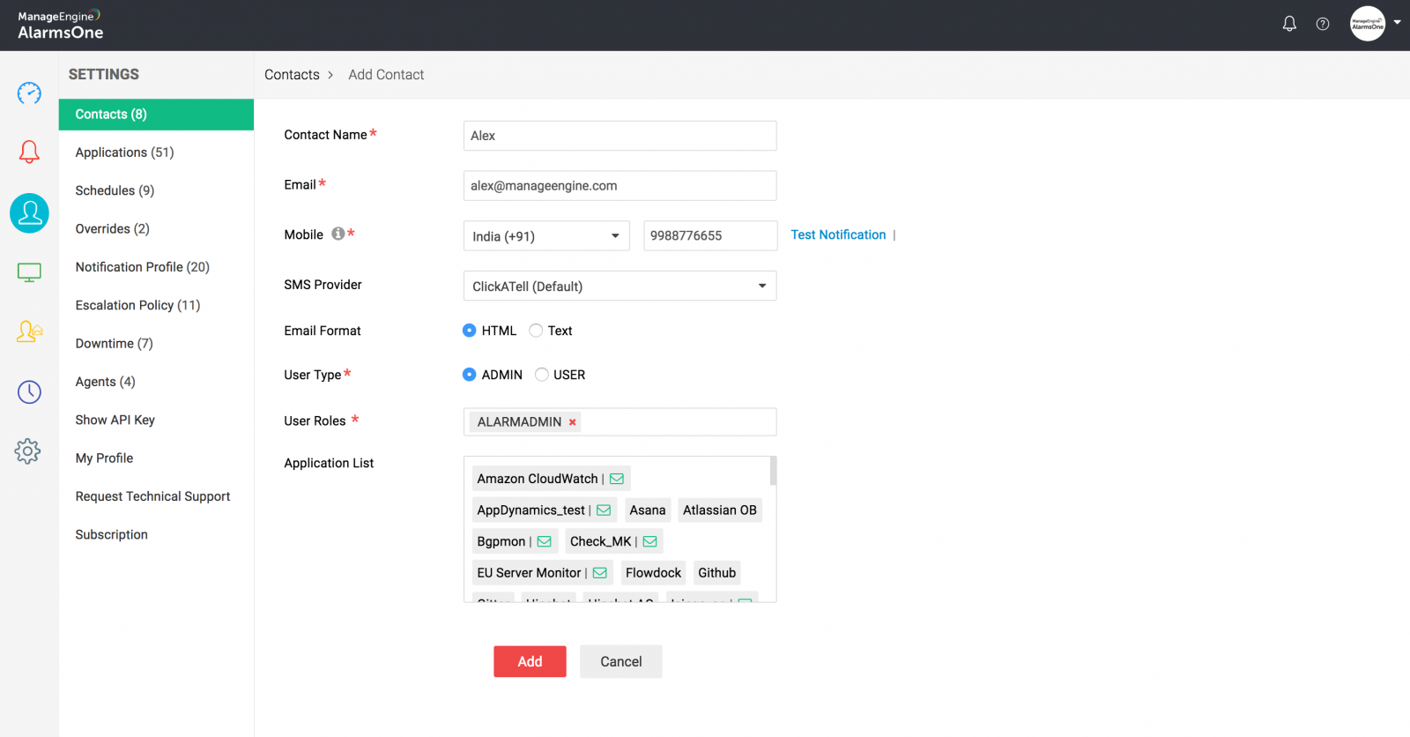Screen dimensions: 1410x737
Task: Click the Email input field
Action: [620, 186]
